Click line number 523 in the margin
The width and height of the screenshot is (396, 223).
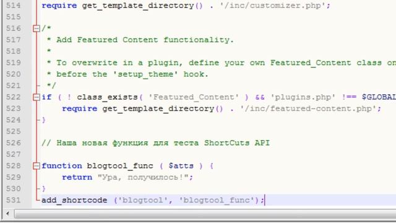14,109
